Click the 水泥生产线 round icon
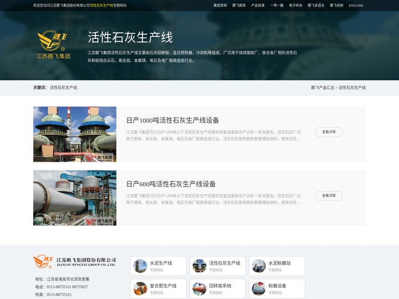 point(140,266)
